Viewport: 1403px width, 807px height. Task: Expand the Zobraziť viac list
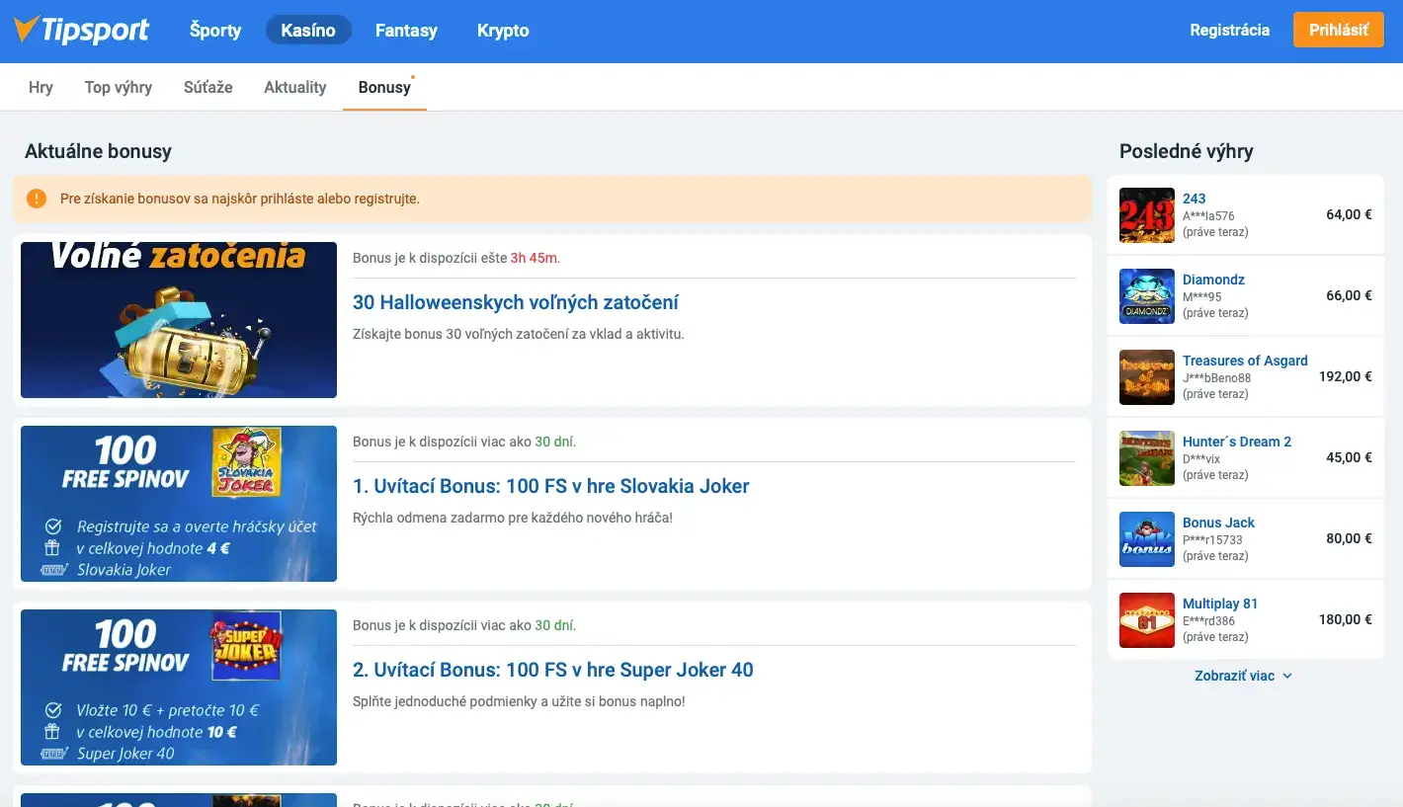1243,676
